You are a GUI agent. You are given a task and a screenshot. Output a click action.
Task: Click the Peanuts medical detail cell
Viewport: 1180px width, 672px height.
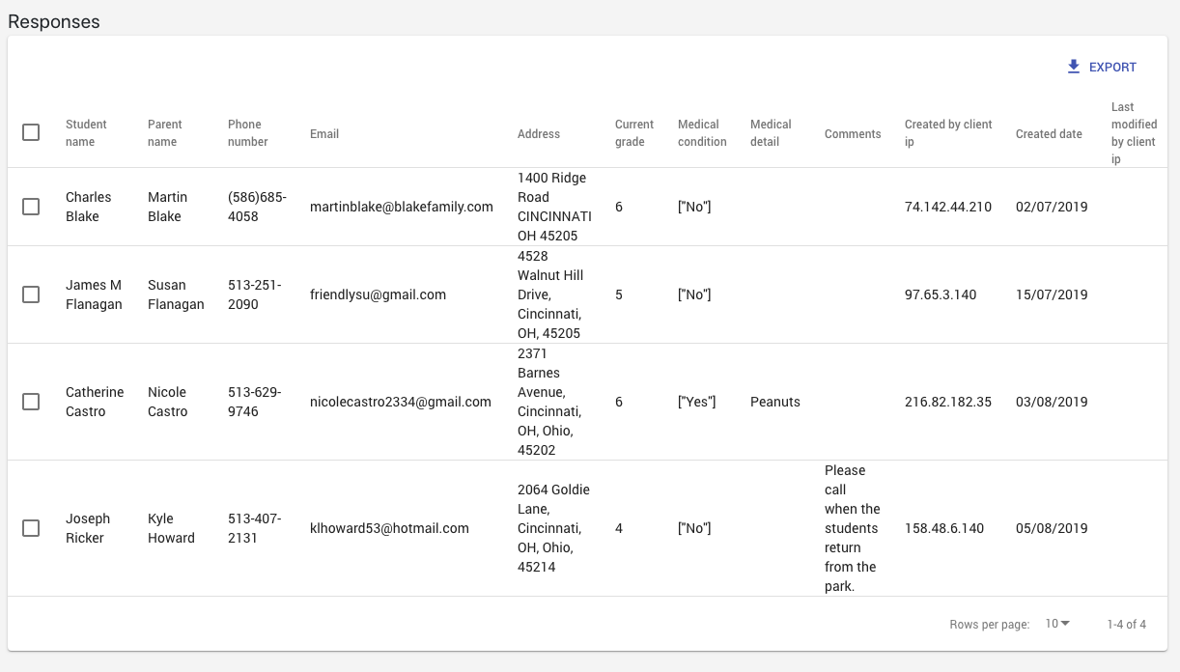(775, 402)
